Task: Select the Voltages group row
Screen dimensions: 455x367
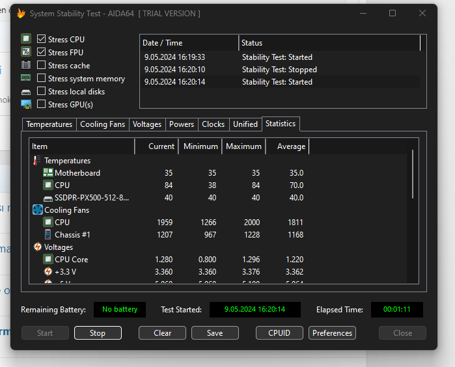Action: pyautogui.click(x=219, y=247)
